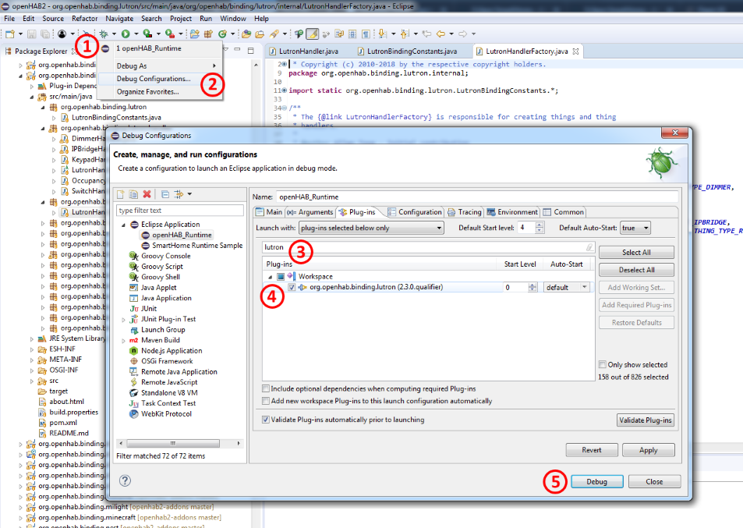
Task: Click the Run toolbar icon
Action: [126, 32]
